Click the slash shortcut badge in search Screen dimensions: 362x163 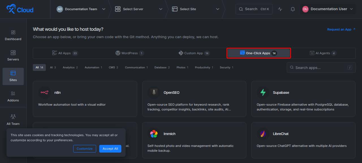click(350, 68)
